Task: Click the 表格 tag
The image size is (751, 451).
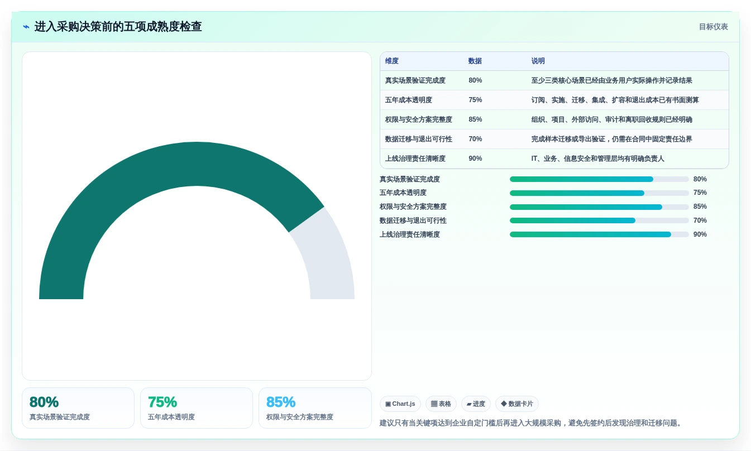Action: [x=441, y=404]
